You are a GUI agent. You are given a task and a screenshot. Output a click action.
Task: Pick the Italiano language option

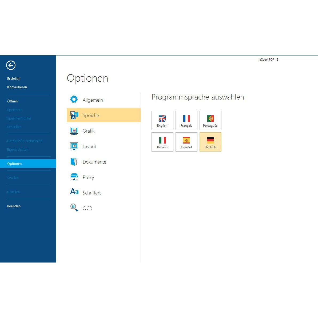[162, 142]
